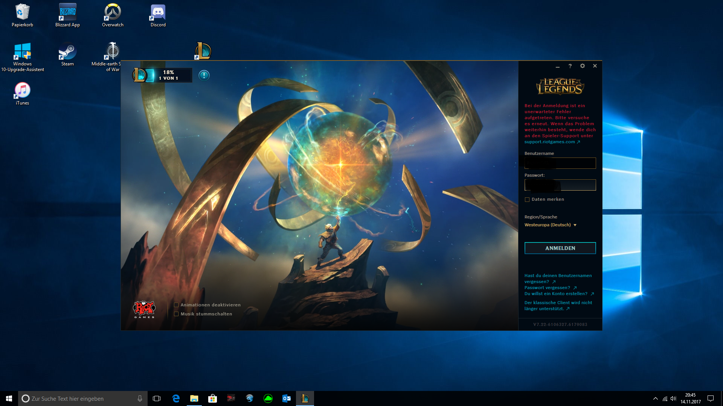The height and width of the screenshot is (406, 723).
Task: Click Du willst ein Konto erstellen link
Action: coord(556,294)
